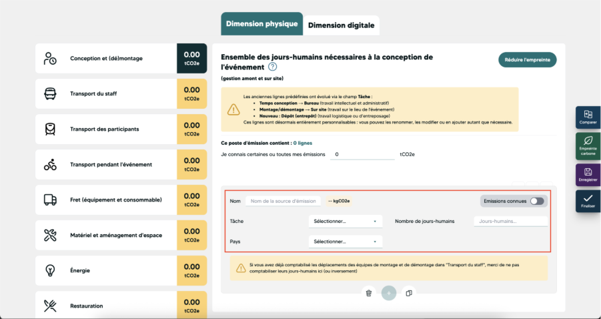The width and height of the screenshot is (601, 319).
Task: Click the Finaliser checkmark button
Action: coord(588,201)
